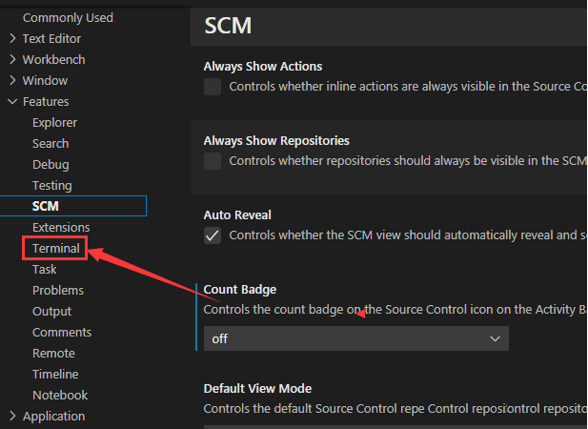Open Notebook settings category
This screenshot has width=588, height=429.
coord(60,396)
